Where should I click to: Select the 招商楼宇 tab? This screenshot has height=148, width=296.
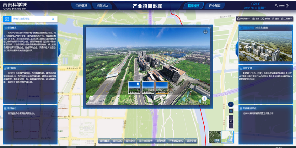click(194, 6)
